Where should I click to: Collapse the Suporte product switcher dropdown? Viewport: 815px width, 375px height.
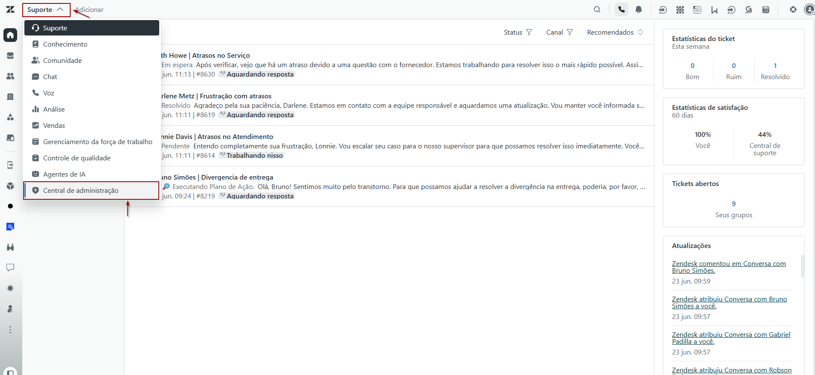(x=46, y=9)
